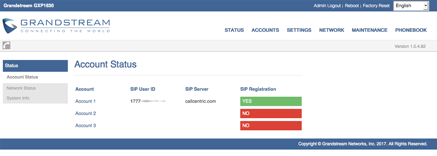
Task: Click the Account Status page heading
Action: pos(105,65)
